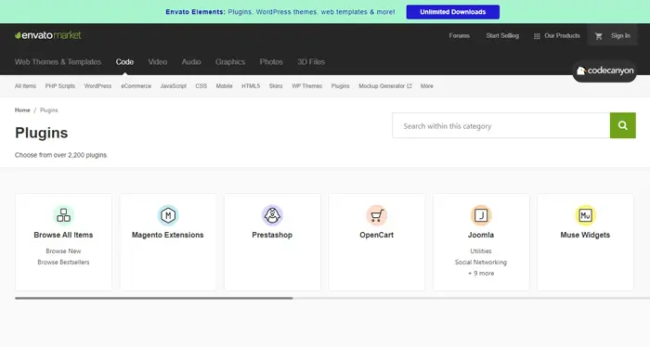
Task: Open OpenCart card title
Action: pyautogui.click(x=376, y=235)
